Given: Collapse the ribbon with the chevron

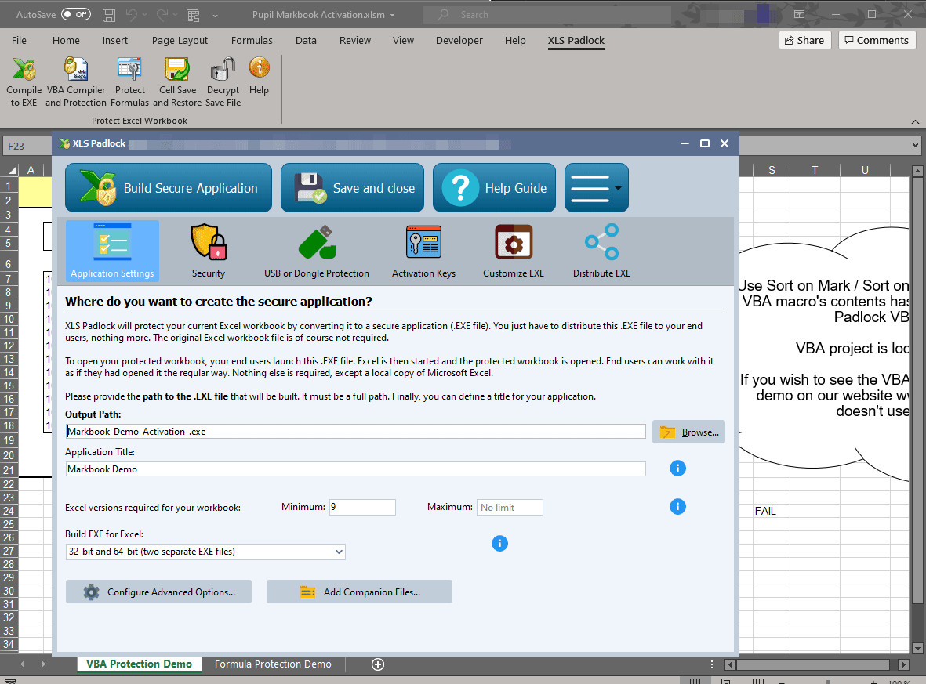Looking at the screenshot, I should 914,121.
